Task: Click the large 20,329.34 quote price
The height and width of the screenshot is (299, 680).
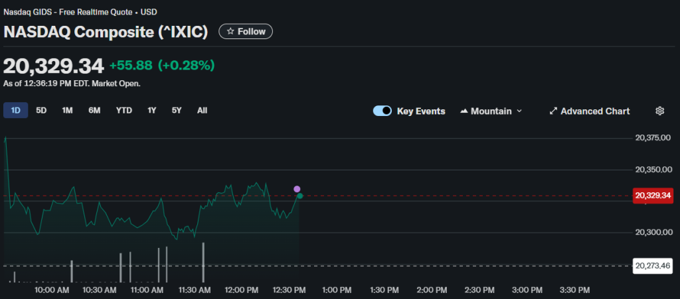Action: [54, 66]
